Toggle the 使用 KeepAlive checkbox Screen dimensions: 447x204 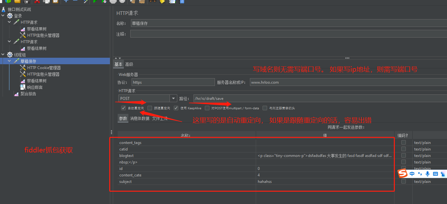(176, 108)
